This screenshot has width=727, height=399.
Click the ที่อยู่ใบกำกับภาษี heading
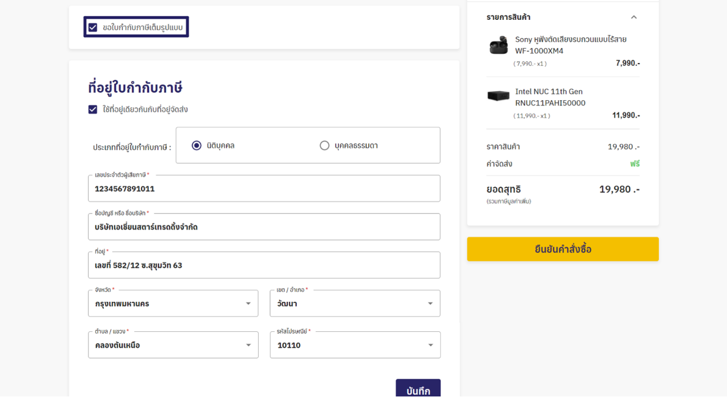point(135,87)
